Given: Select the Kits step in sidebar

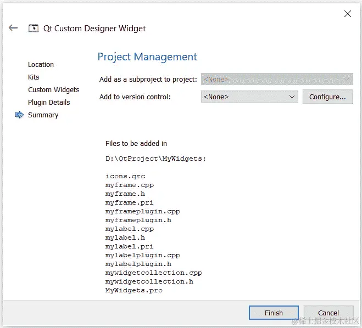Looking at the screenshot, I should 34,77.
